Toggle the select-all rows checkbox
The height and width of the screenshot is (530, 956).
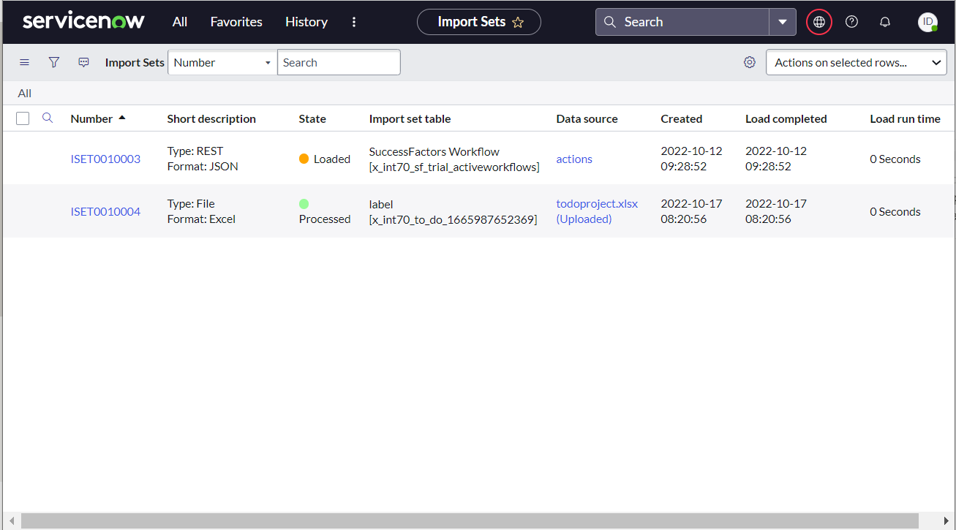(x=22, y=118)
